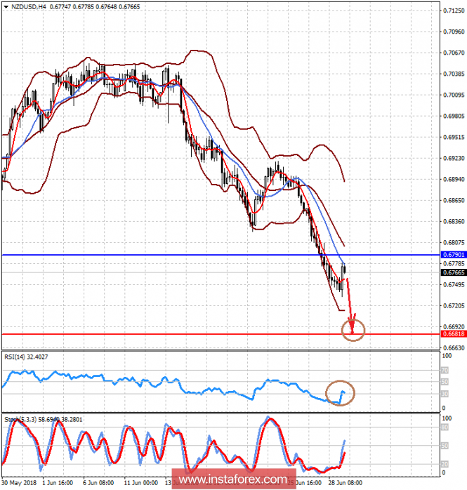Click the brown circle in the RSI panel

tap(341, 394)
